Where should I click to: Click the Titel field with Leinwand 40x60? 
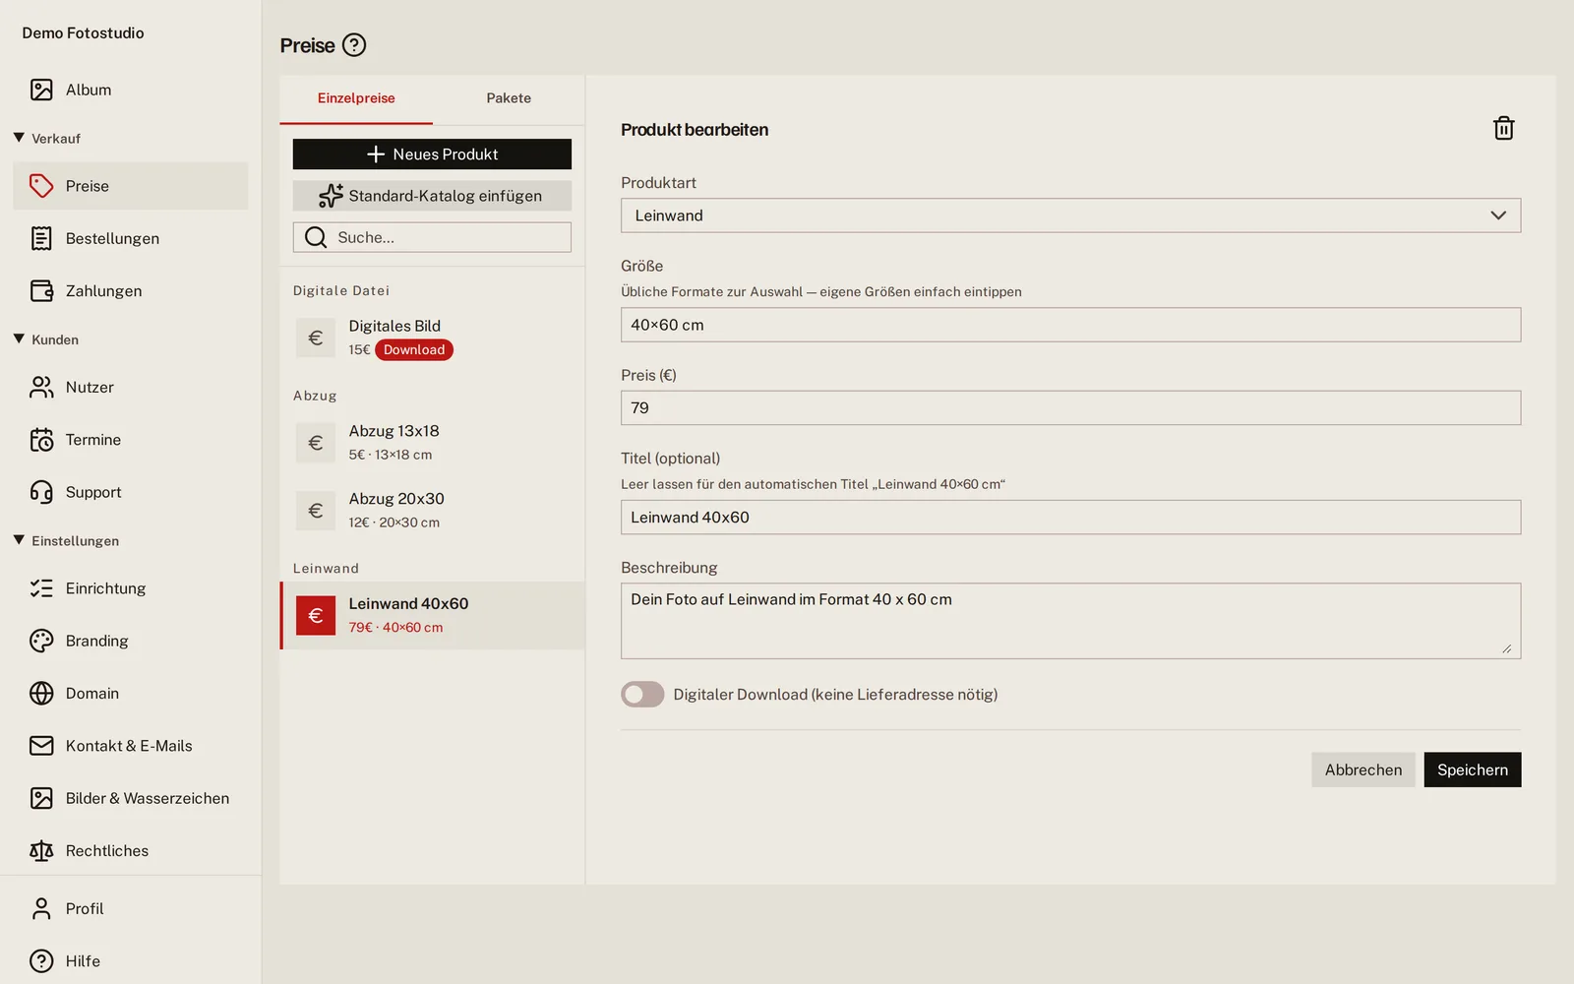[x=1070, y=518]
